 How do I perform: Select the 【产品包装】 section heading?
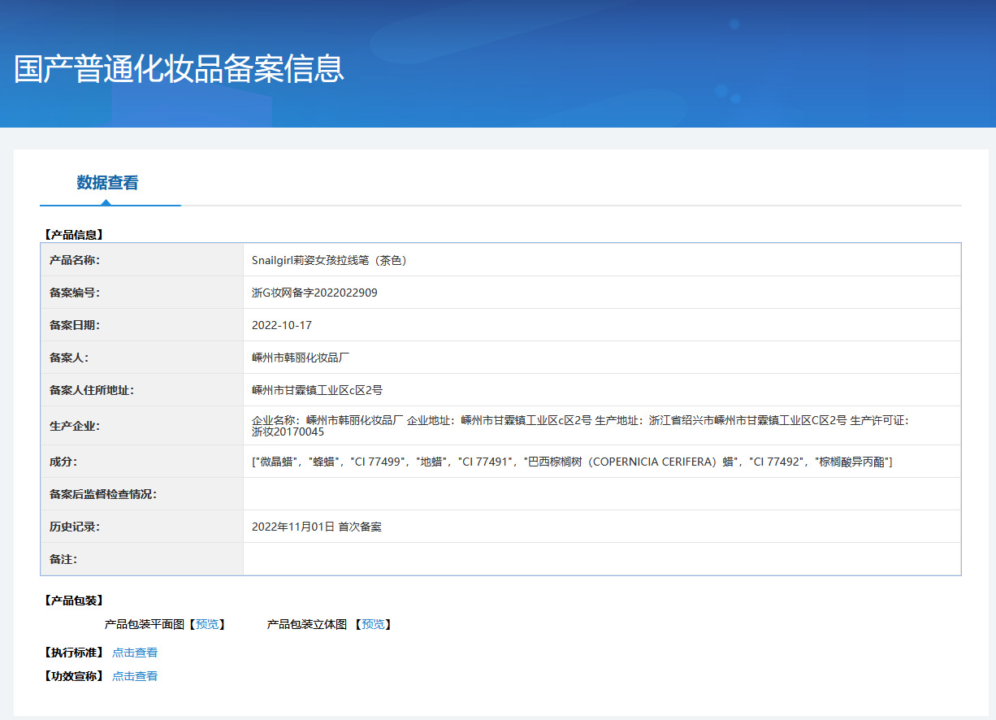pyautogui.click(x=73, y=601)
